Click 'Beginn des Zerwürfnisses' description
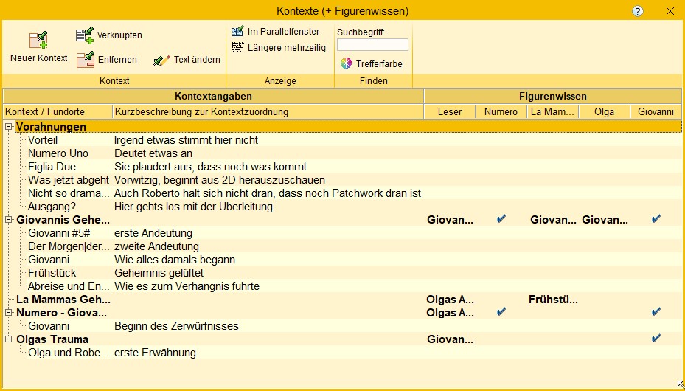 [176, 326]
